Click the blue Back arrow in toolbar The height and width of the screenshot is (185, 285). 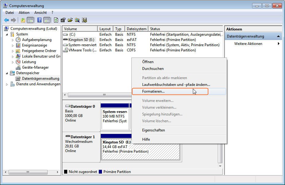(6, 20)
